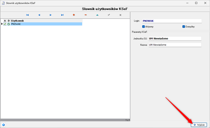Image resolution: width=210 pixels, height=128 pixels.
Task: Click the Login input field
Action: point(171,21)
